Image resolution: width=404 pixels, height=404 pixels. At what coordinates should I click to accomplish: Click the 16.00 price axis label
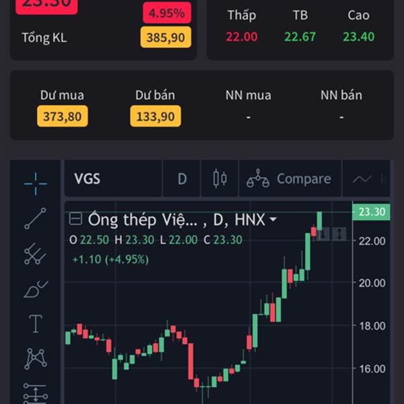point(372,369)
